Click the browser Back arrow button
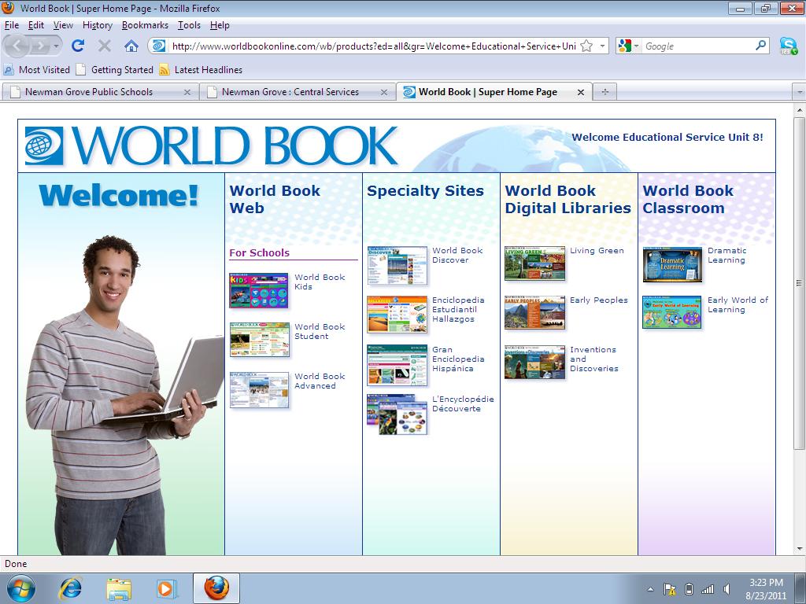 pyautogui.click(x=17, y=46)
